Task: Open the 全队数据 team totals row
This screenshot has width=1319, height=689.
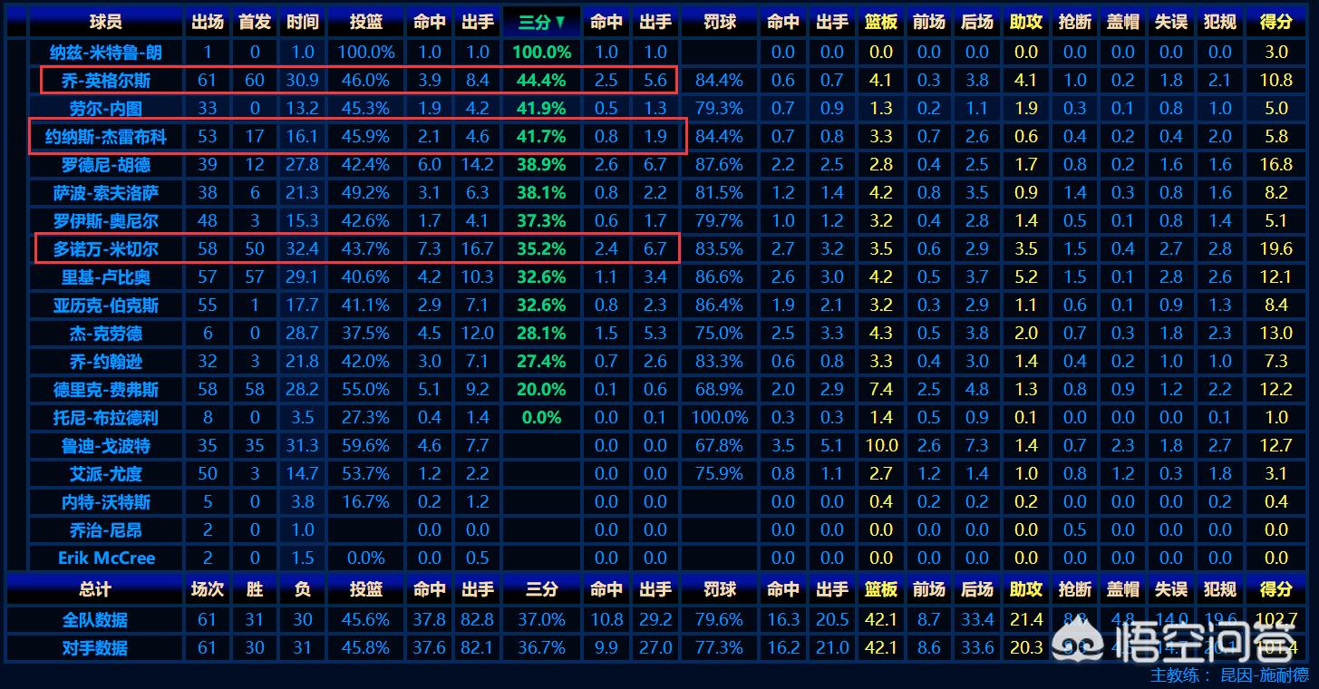Action: pos(95,620)
